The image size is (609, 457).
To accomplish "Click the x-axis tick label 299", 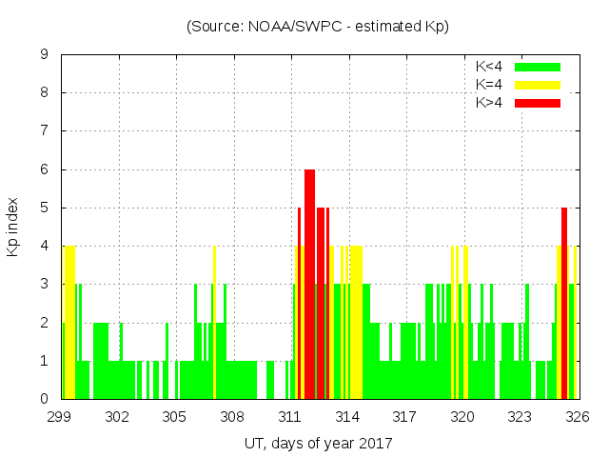I will [x=61, y=417].
